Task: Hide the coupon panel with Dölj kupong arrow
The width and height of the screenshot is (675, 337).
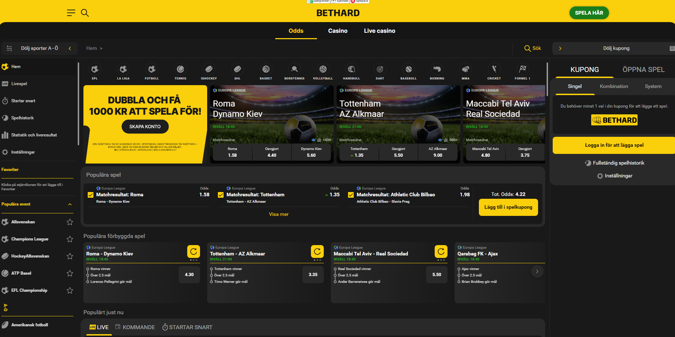Action: (560, 48)
